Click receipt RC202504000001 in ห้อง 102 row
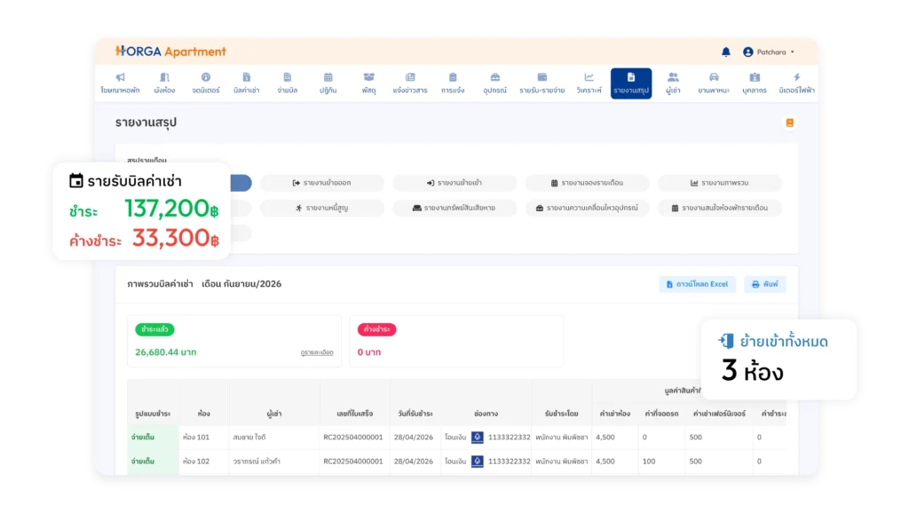Screen dimensions: 909x513 [x=353, y=462]
